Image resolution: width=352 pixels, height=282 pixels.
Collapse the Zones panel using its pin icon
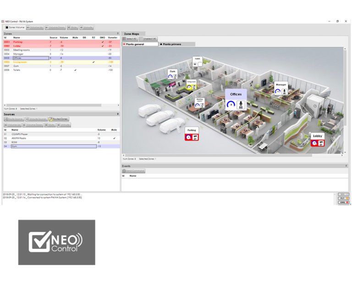tap(118, 34)
